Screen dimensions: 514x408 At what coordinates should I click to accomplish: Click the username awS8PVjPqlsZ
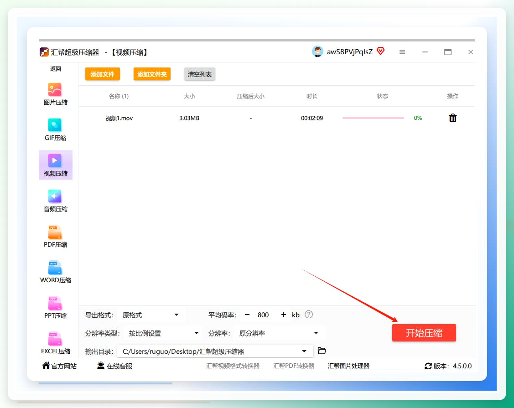pyautogui.click(x=350, y=52)
